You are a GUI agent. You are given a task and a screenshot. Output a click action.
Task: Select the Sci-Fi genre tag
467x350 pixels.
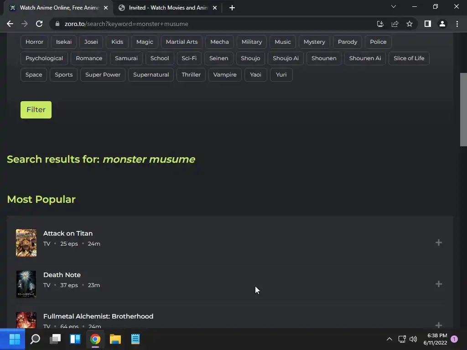pyautogui.click(x=189, y=58)
